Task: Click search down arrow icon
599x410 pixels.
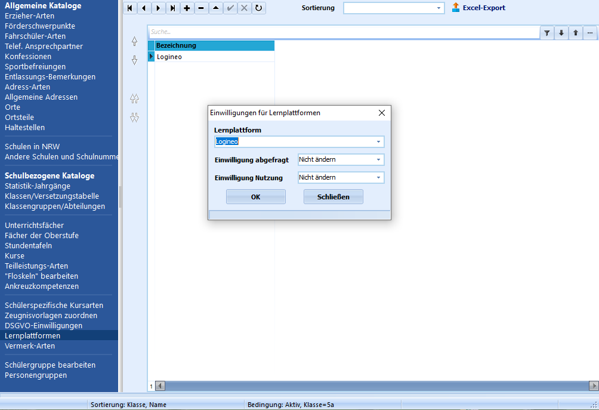Action: tap(561, 33)
